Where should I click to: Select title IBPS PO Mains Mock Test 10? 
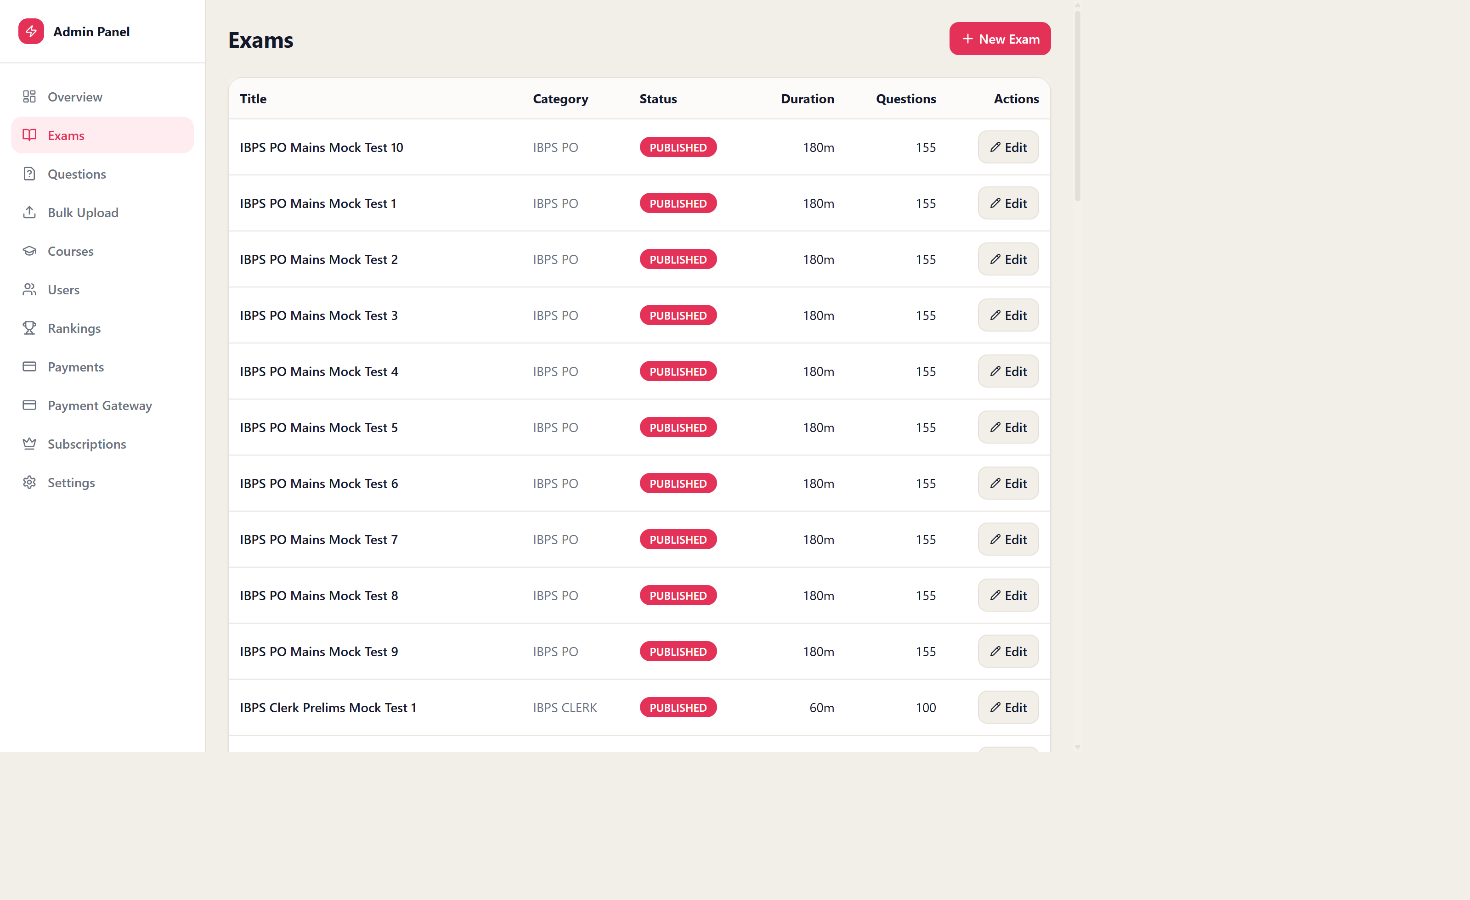[322, 147]
